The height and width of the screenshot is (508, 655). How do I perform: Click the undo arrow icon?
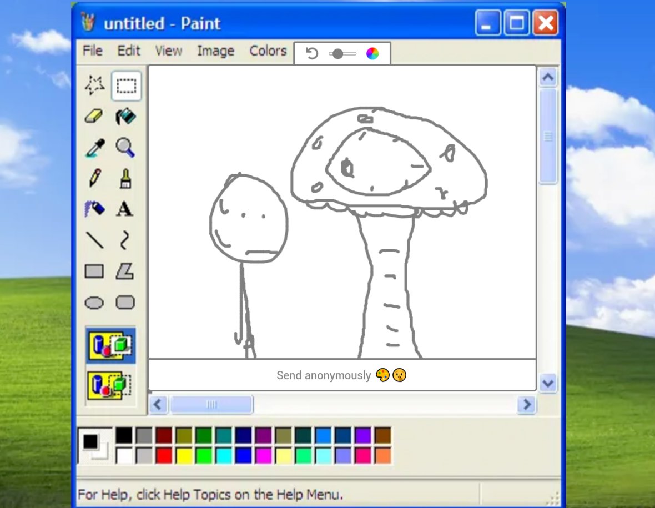point(311,53)
